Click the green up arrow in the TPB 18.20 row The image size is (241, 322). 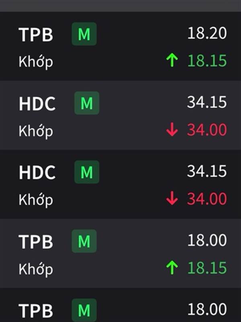click(172, 61)
